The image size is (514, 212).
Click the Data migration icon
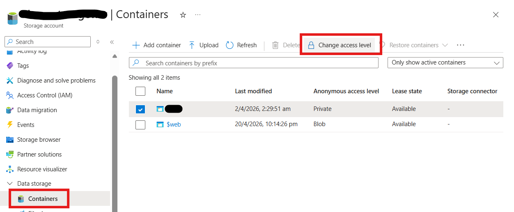point(10,110)
